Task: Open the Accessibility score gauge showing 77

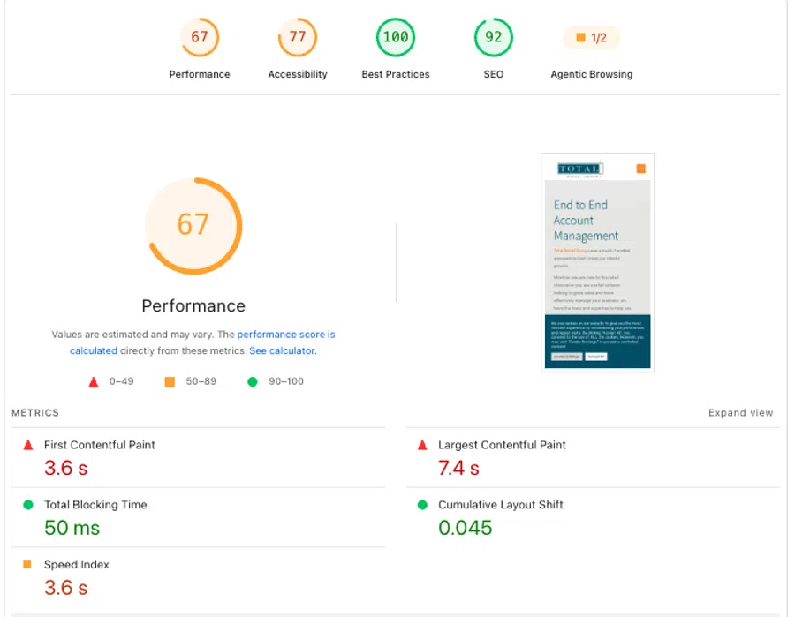Action: pos(298,37)
